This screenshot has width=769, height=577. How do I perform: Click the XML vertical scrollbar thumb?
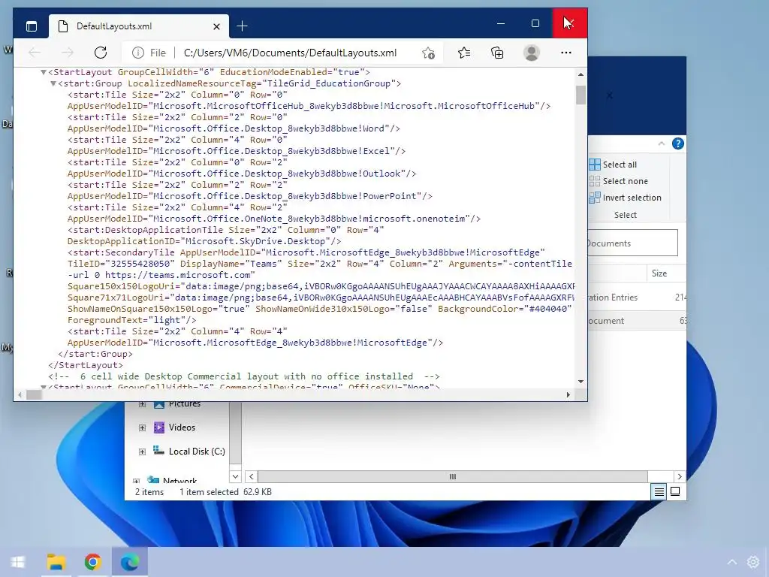pos(581,95)
